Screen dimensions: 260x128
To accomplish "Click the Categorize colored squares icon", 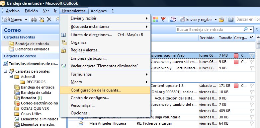I will [x=155, y=19].
